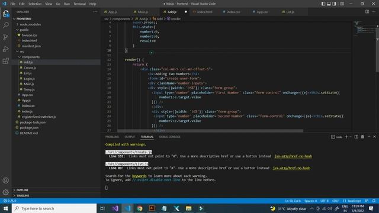The width and height of the screenshot is (379, 213).
Task: Kill the terminal with trash icon
Action: coord(362,137)
